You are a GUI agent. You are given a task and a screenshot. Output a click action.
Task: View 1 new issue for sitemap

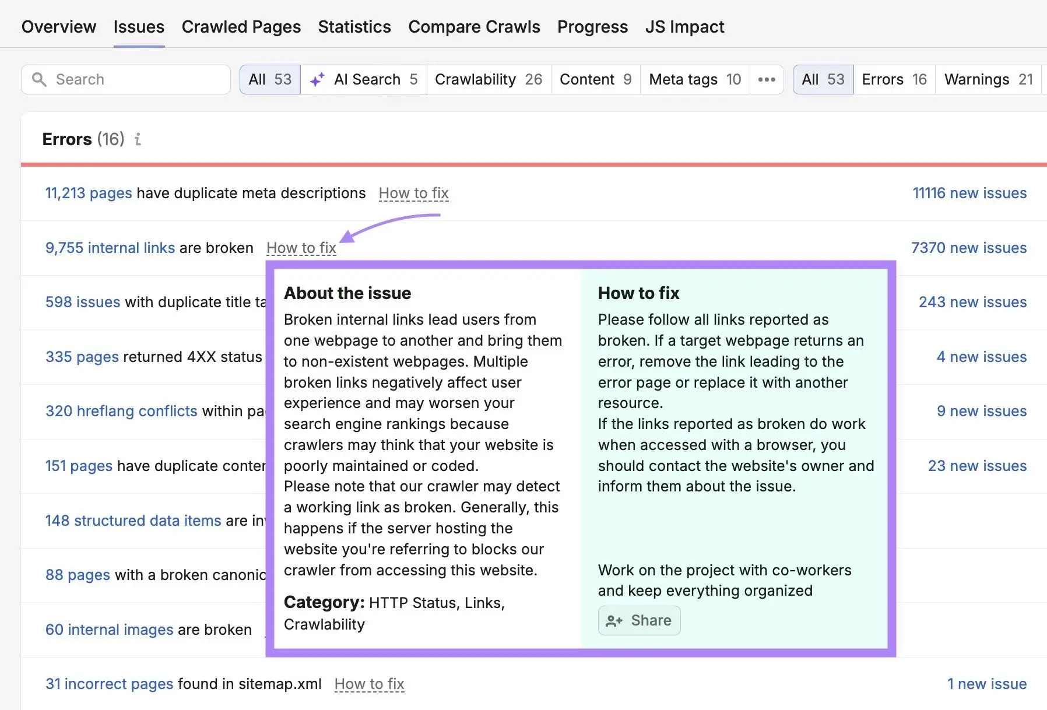pyautogui.click(x=987, y=684)
